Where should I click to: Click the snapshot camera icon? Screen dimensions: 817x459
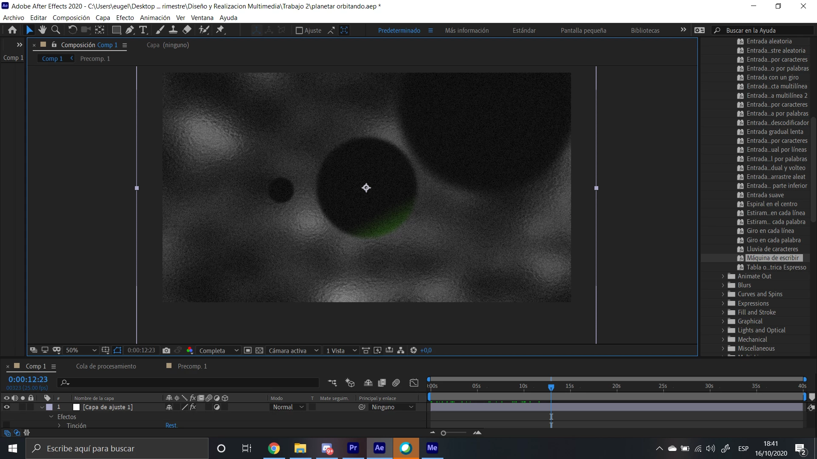click(x=166, y=351)
